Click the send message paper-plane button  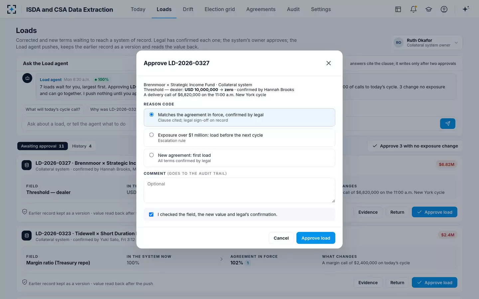tap(448, 124)
